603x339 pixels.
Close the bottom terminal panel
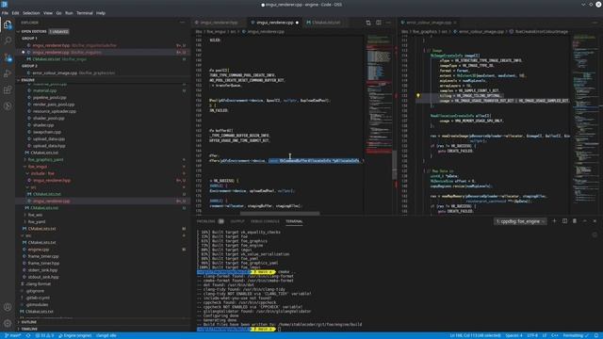pyautogui.click(x=595, y=221)
